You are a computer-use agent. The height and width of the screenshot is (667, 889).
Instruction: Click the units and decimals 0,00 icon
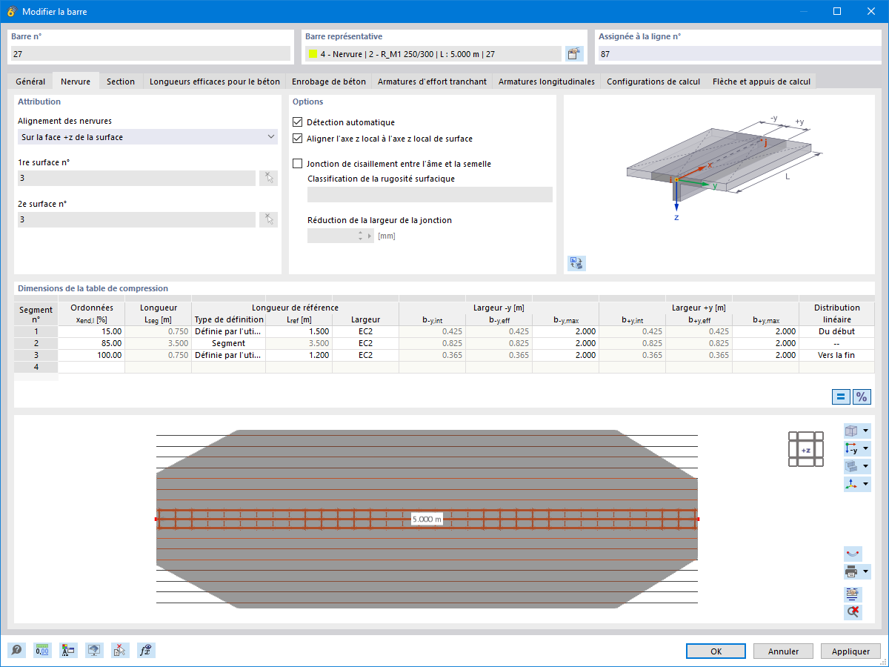point(42,651)
